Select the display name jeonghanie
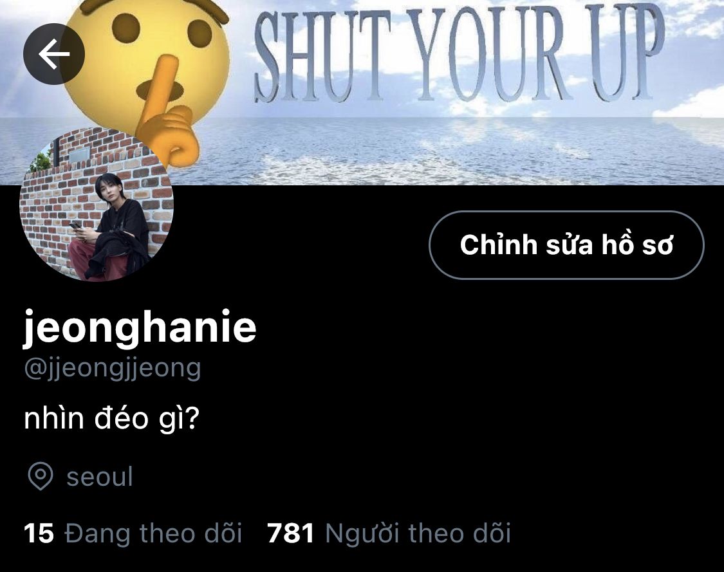Image resolution: width=724 pixels, height=572 pixels. tap(140, 327)
